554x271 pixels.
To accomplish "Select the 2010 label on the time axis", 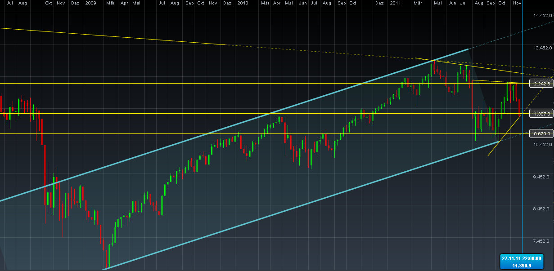I will tap(242, 3).
